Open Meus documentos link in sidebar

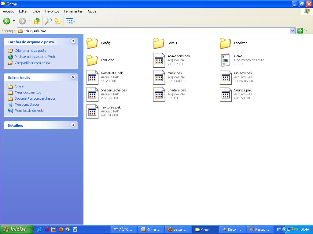tap(28, 92)
